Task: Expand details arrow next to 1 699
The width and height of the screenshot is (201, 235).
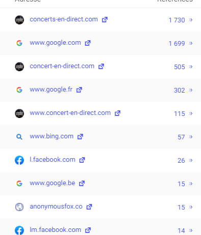Action: 191,43
